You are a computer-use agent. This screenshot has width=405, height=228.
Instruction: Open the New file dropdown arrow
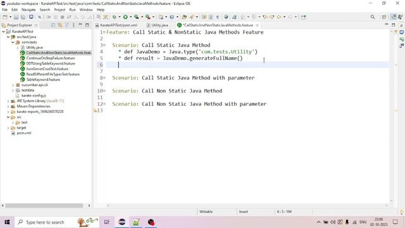[10, 17]
